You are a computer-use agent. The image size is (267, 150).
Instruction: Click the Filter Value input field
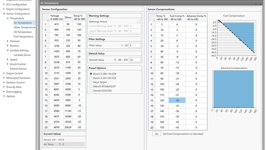pyautogui.click(x=135, y=45)
